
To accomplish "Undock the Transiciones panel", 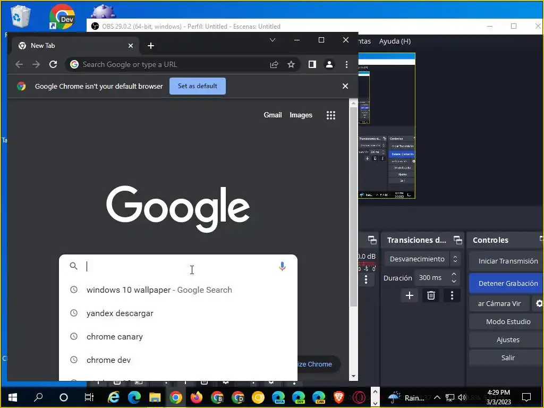I will click(x=457, y=240).
